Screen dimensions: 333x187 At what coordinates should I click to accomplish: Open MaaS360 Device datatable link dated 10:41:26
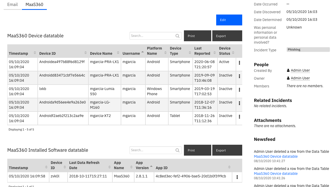pyautogui.click(x=276, y=174)
